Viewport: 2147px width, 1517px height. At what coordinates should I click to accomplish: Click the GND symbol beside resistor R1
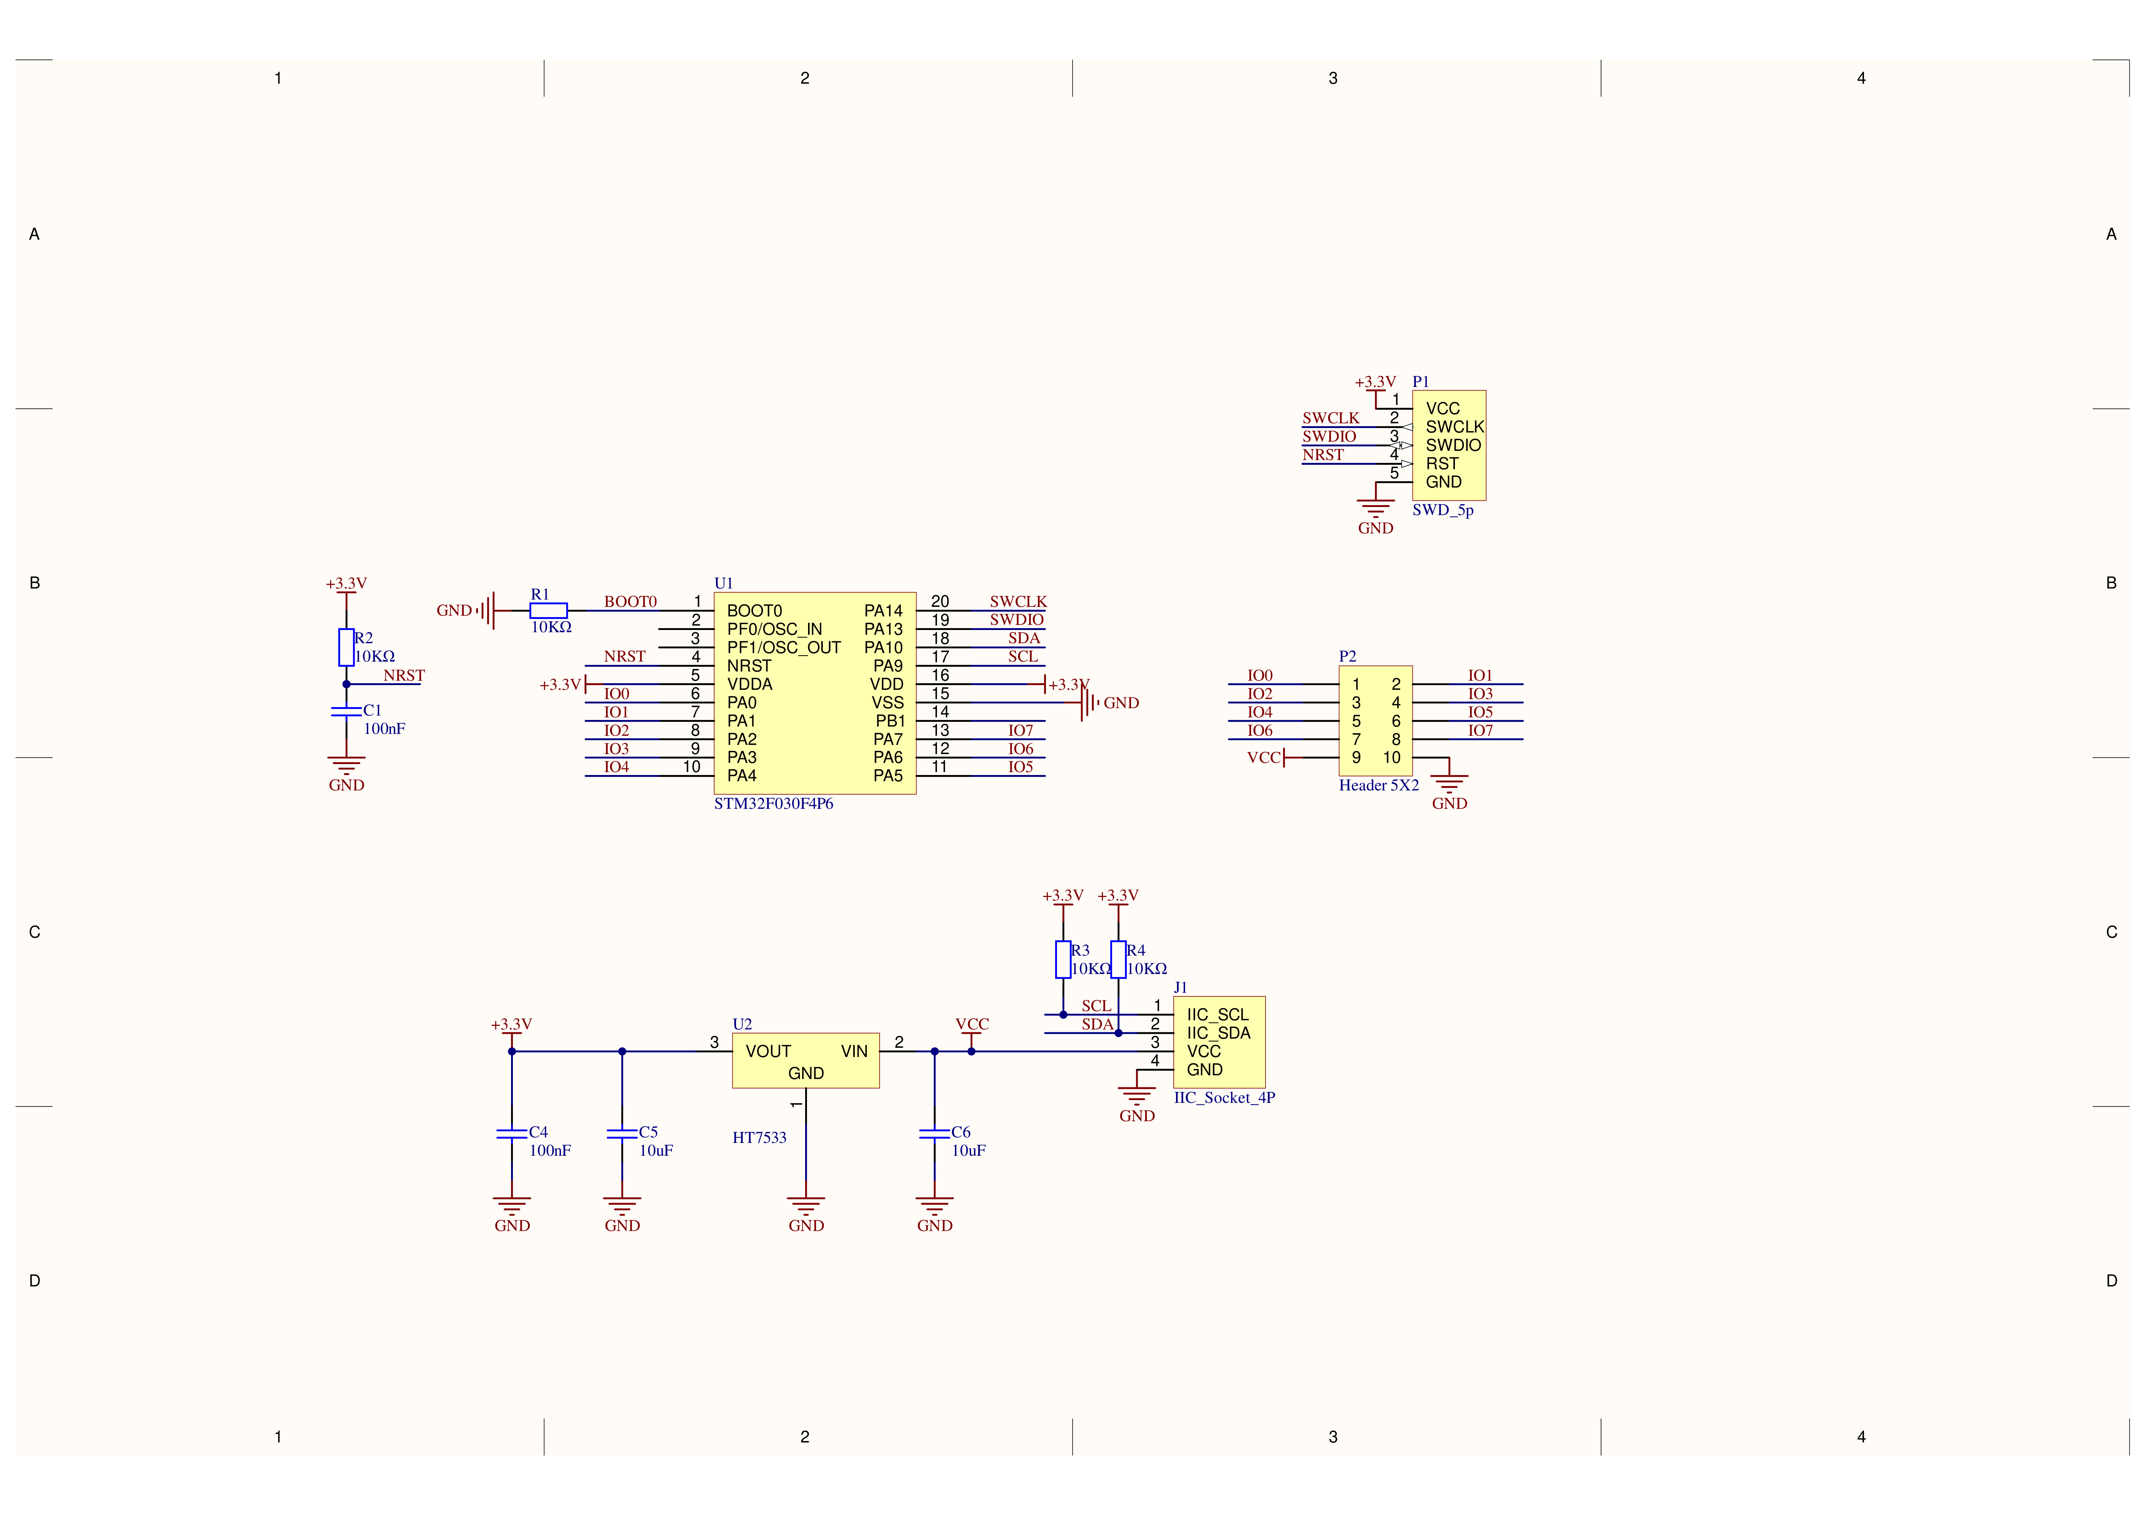tap(485, 611)
